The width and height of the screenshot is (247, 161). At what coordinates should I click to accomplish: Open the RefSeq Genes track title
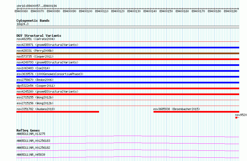pyautogui.click(x=28, y=130)
